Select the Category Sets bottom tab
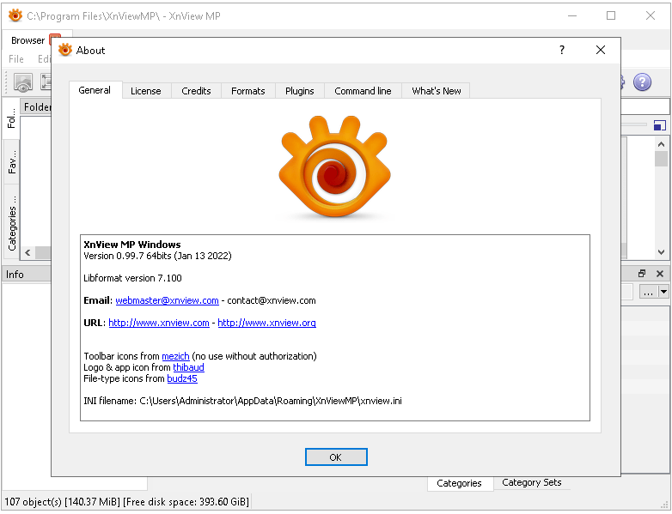Viewport: 672px width, 514px height. coord(532,482)
